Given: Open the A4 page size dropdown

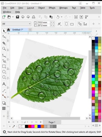Looking at the screenshot, I should coord(30,24).
